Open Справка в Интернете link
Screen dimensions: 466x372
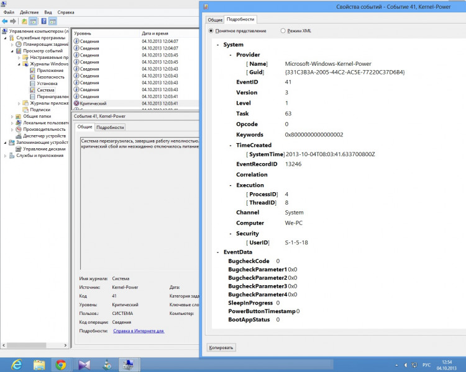[139, 330]
